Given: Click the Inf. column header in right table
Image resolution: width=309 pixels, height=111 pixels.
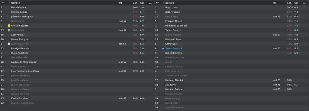Looking at the screenshot, I should [275, 3].
